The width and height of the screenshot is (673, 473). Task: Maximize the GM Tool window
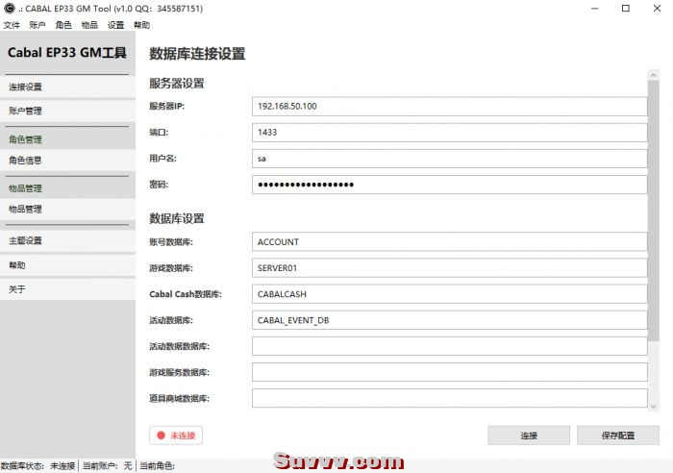click(x=626, y=8)
